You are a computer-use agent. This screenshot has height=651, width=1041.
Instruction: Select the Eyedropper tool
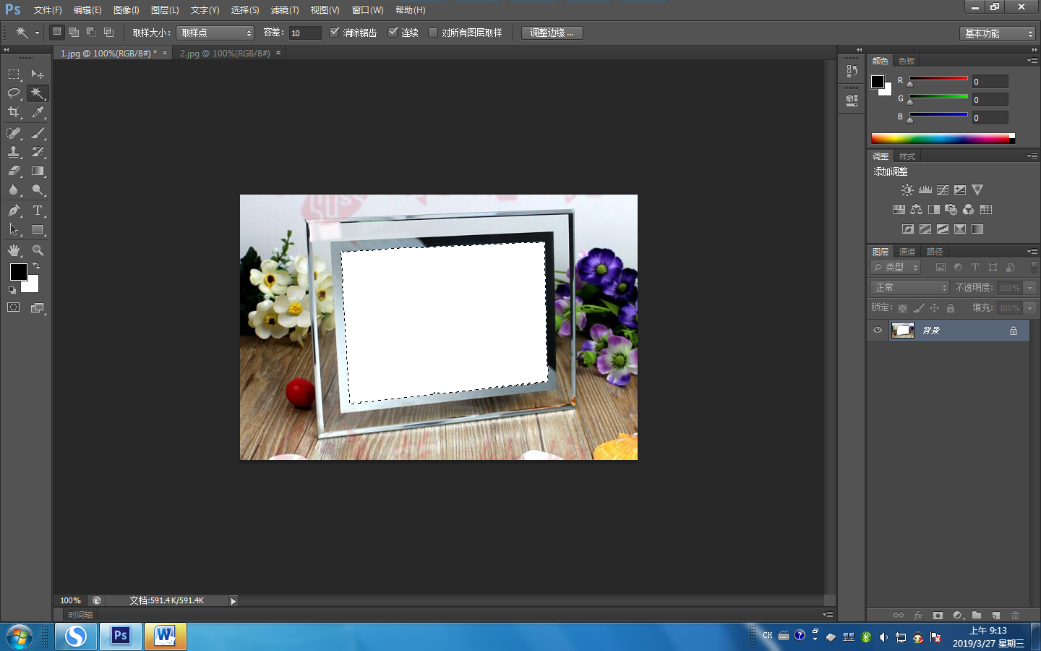38,112
